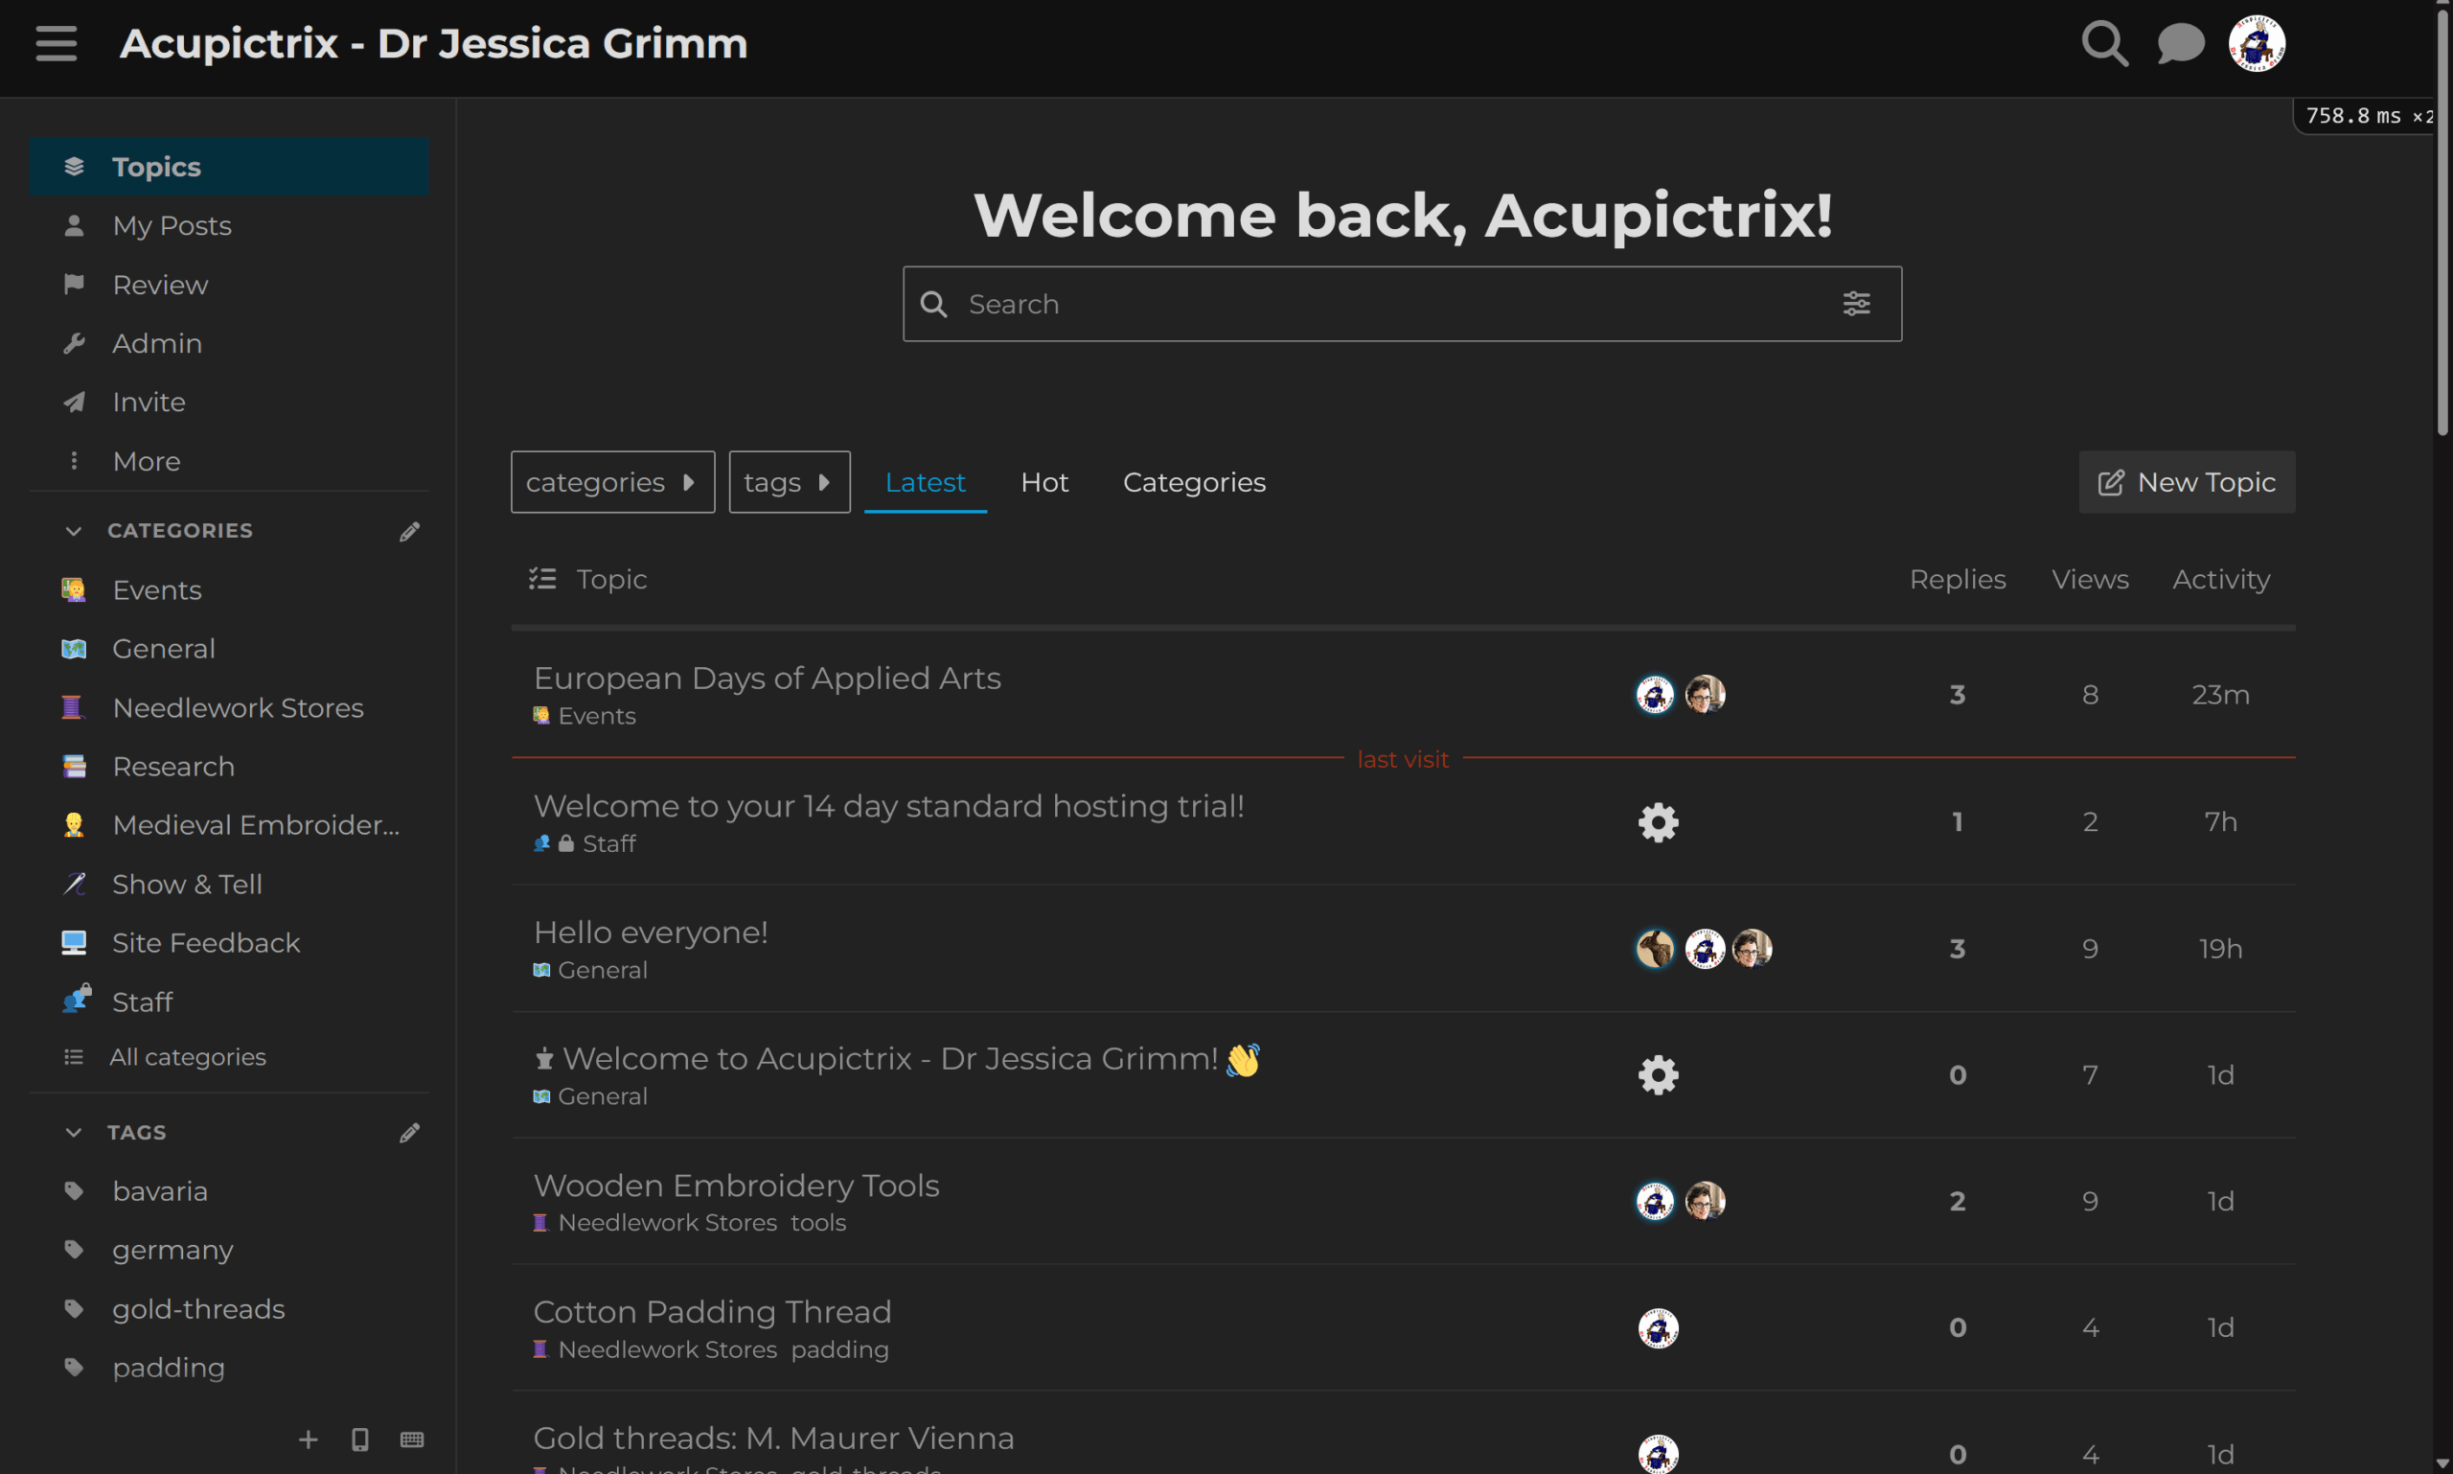Edit sidebar tags with the pencil icon

(410, 1132)
